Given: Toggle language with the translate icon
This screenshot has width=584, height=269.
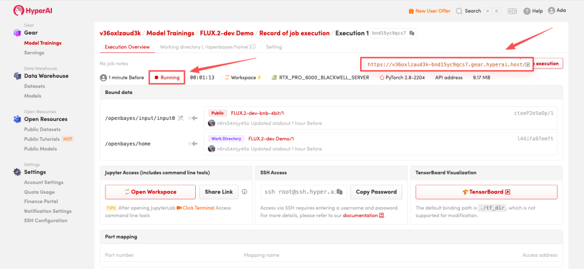Looking at the screenshot, I should pos(513,11).
